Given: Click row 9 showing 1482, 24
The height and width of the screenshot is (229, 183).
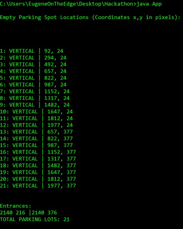Looking at the screenshot, I should [35, 105].
